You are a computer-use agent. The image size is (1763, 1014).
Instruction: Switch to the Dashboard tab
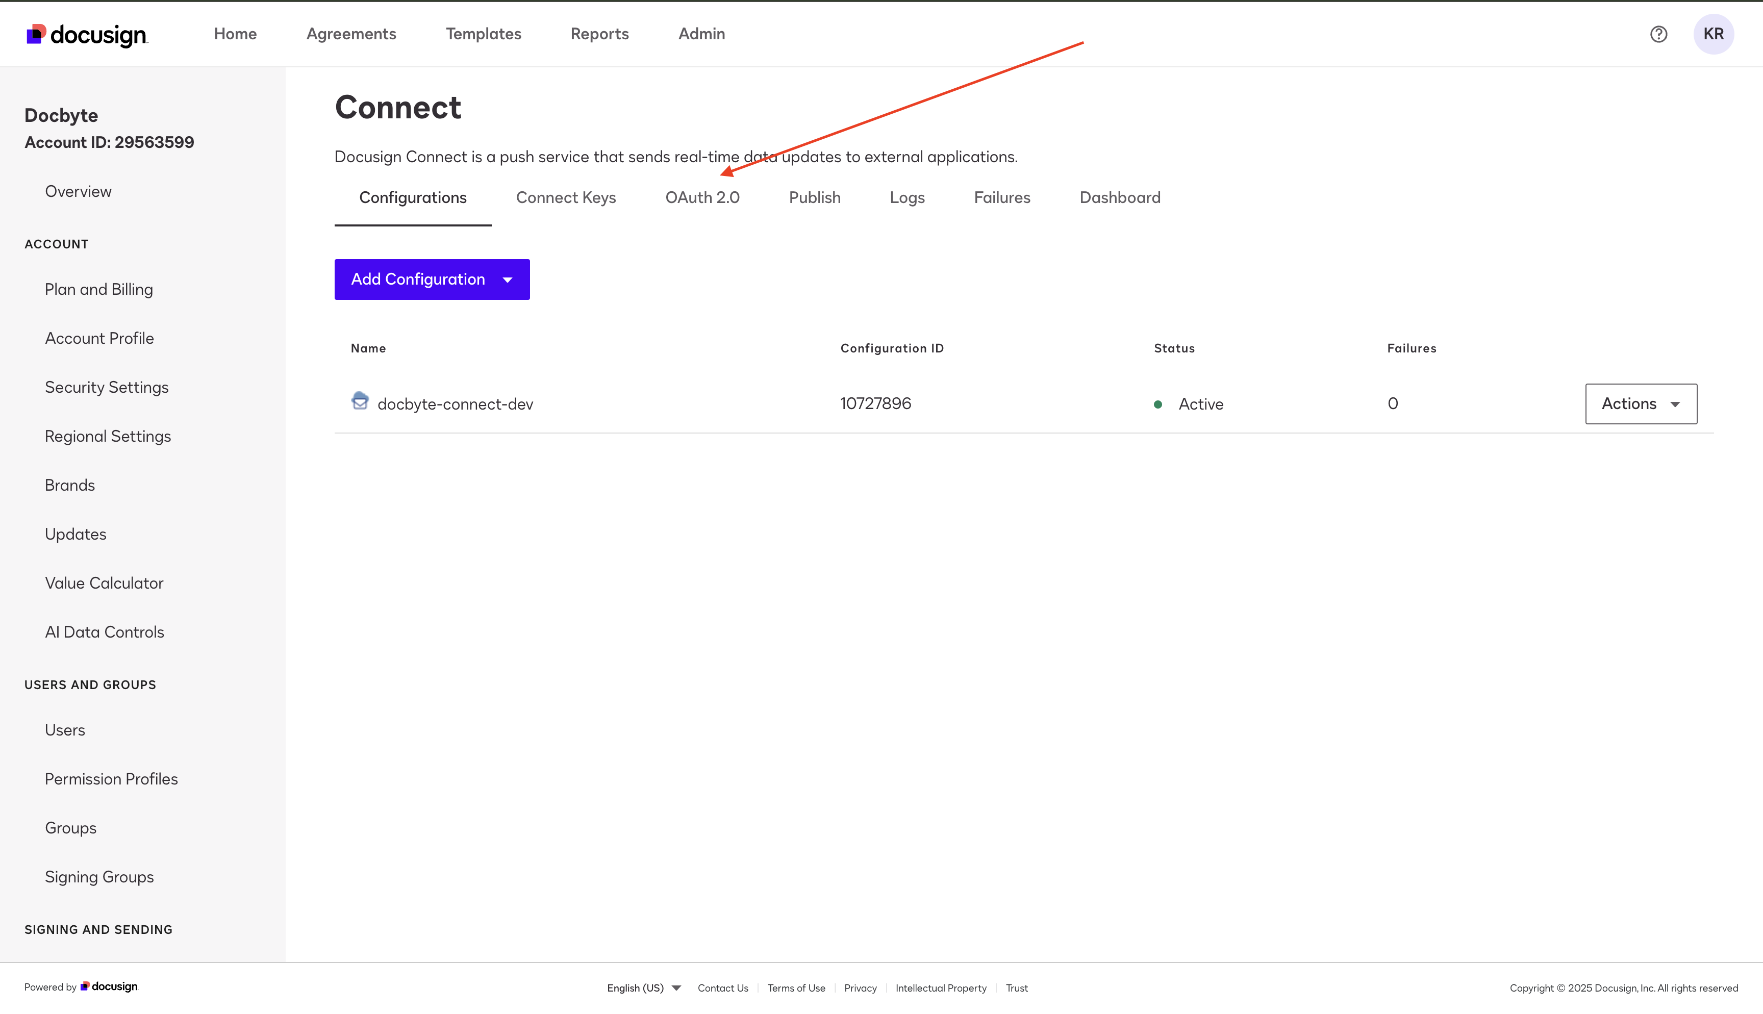click(x=1119, y=197)
